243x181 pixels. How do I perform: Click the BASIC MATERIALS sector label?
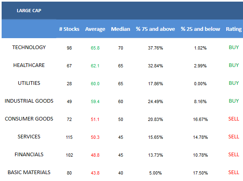[29, 172]
